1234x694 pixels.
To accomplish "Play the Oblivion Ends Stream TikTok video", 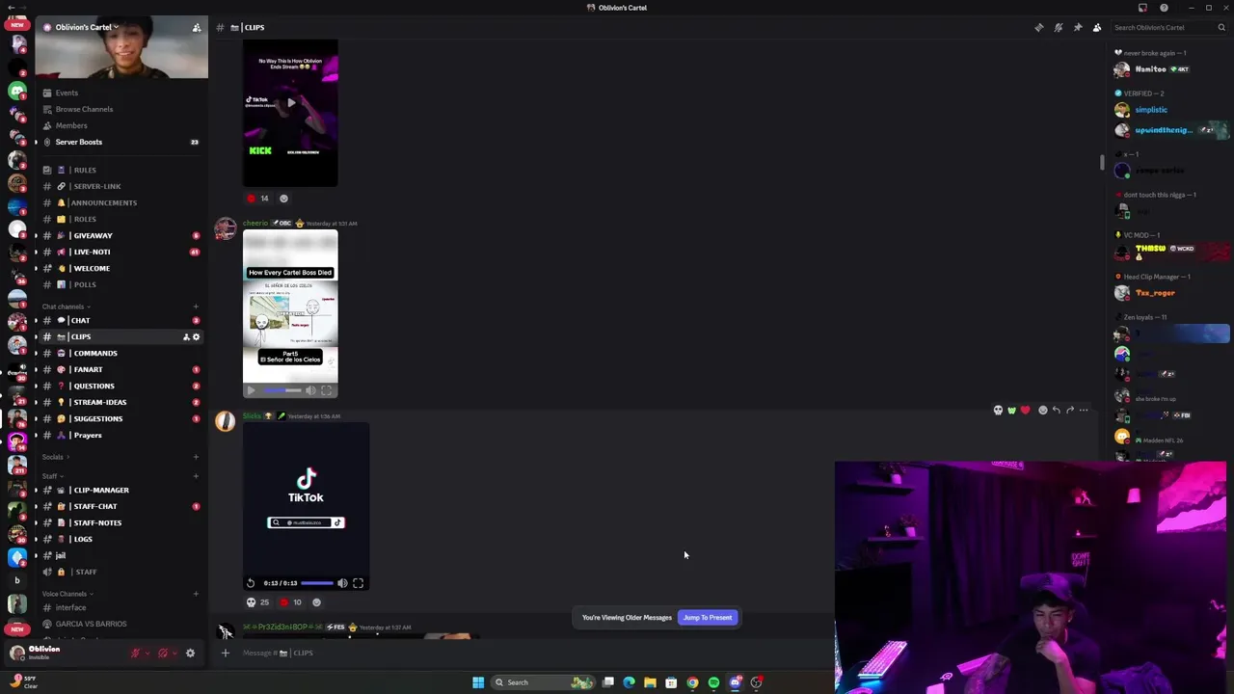I will pos(290,103).
